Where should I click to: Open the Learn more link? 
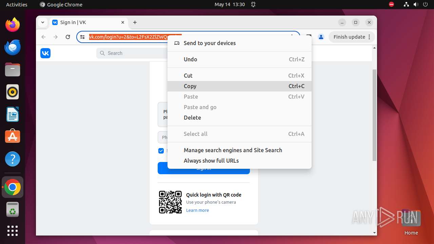tap(197, 210)
